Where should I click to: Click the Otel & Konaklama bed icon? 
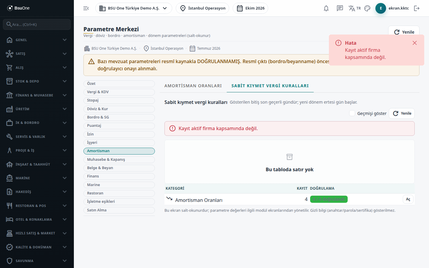pos(10,219)
